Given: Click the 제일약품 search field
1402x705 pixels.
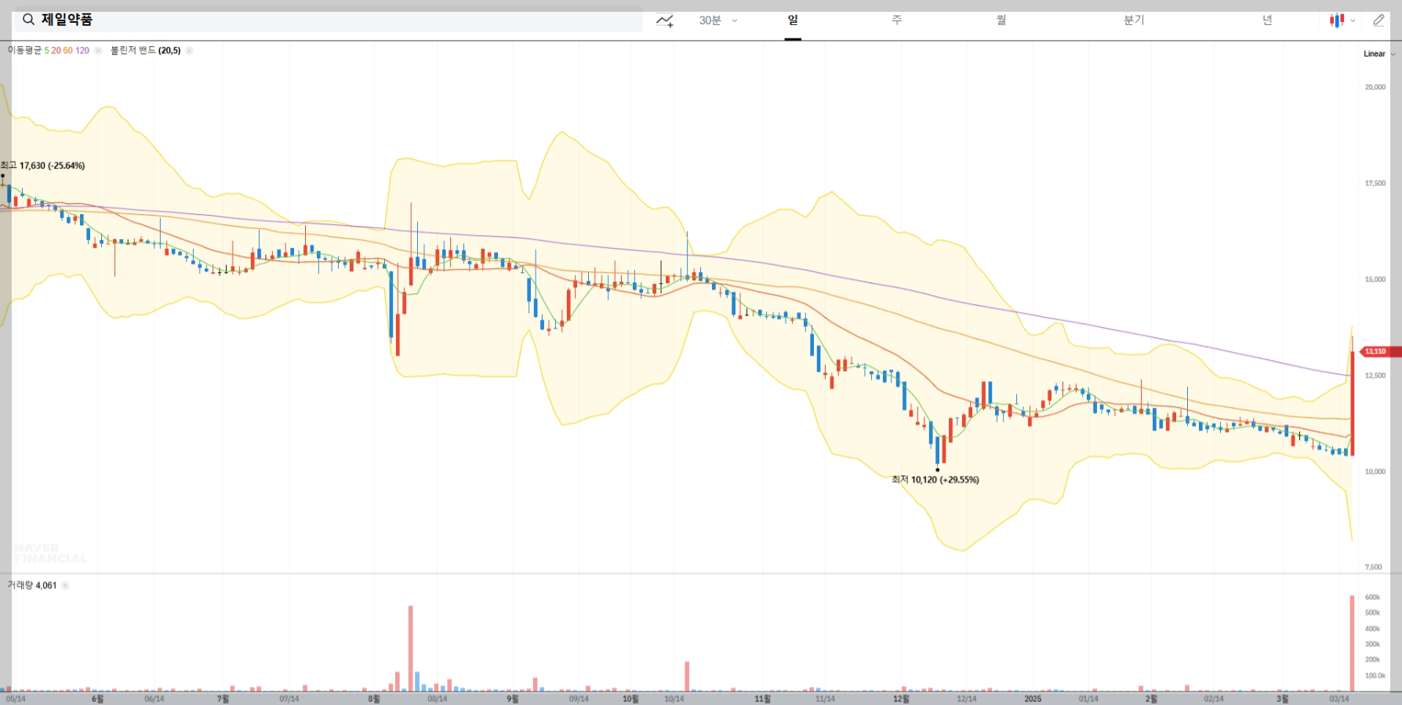Looking at the screenshot, I should tap(329, 20).
